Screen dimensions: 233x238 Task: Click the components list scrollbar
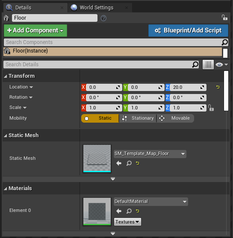coord(225,53)
